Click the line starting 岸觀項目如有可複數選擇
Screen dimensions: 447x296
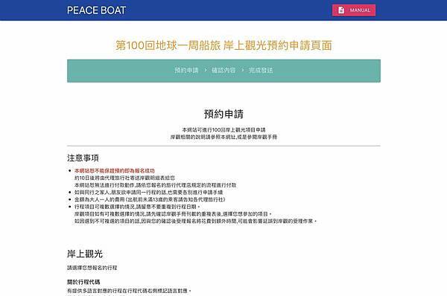pyautogui.click(x=173, y=213)
